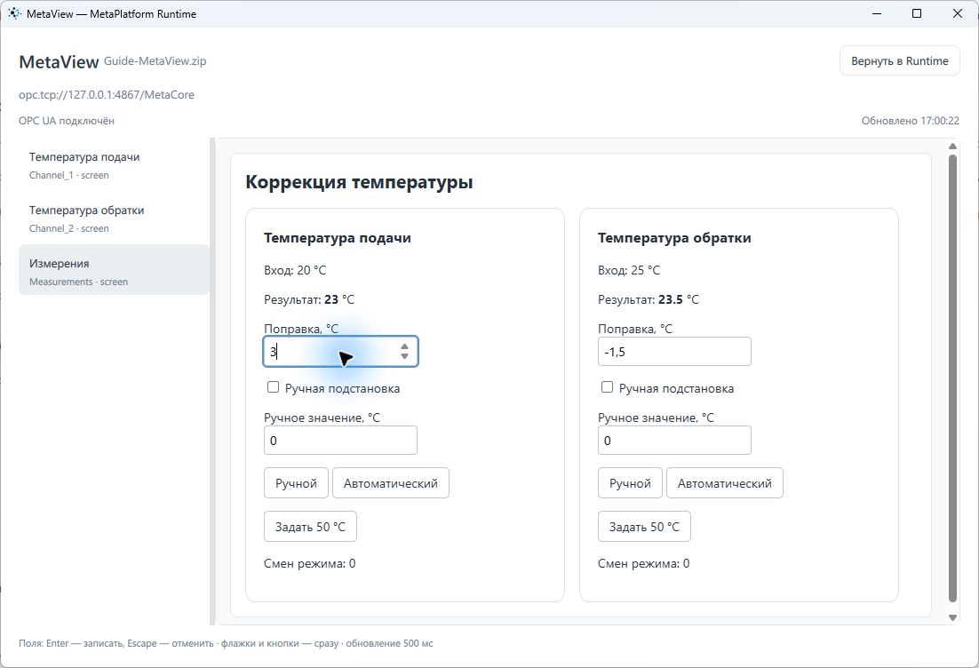Click the scrollbar down arrow
Viewport: 979px width, 668px height.
(x=952, y=617)
